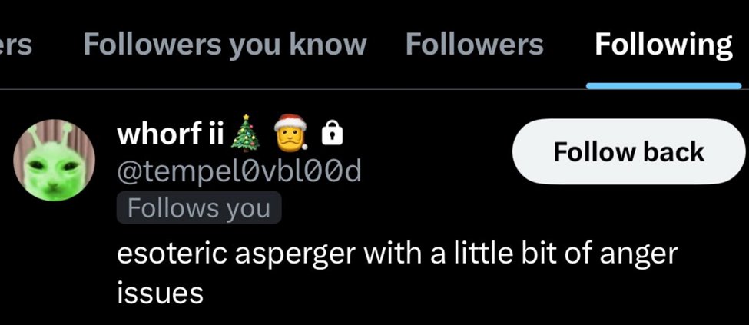Click the Follows you badge
The width and height of the screenshot is (749, 325).
click(199, 208)
